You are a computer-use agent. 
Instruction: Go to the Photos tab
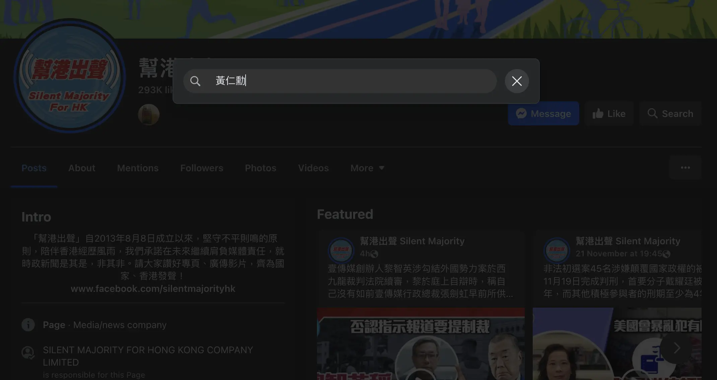tap(261, 168)
